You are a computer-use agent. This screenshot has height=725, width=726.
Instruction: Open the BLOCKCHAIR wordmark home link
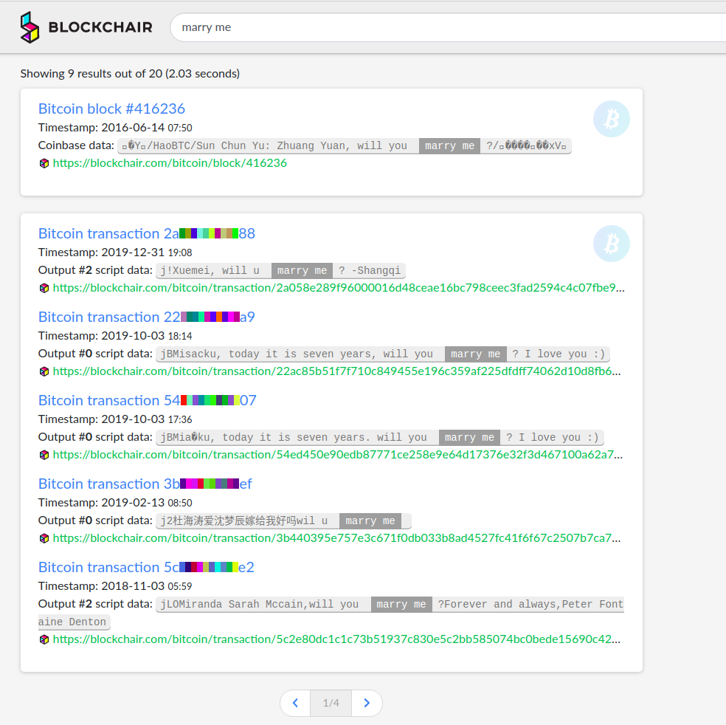click(x=100, y=27)
